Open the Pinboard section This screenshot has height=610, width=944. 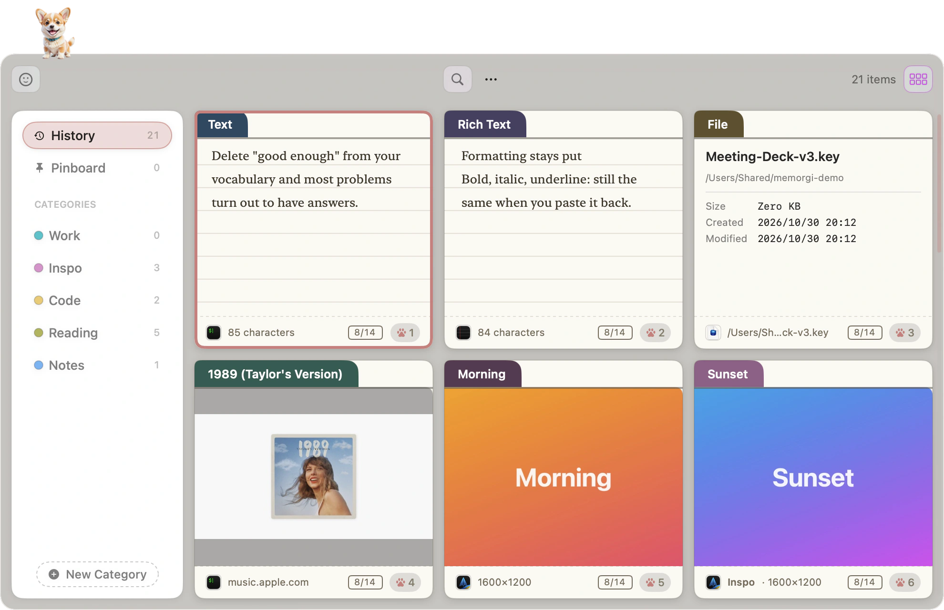97,168
